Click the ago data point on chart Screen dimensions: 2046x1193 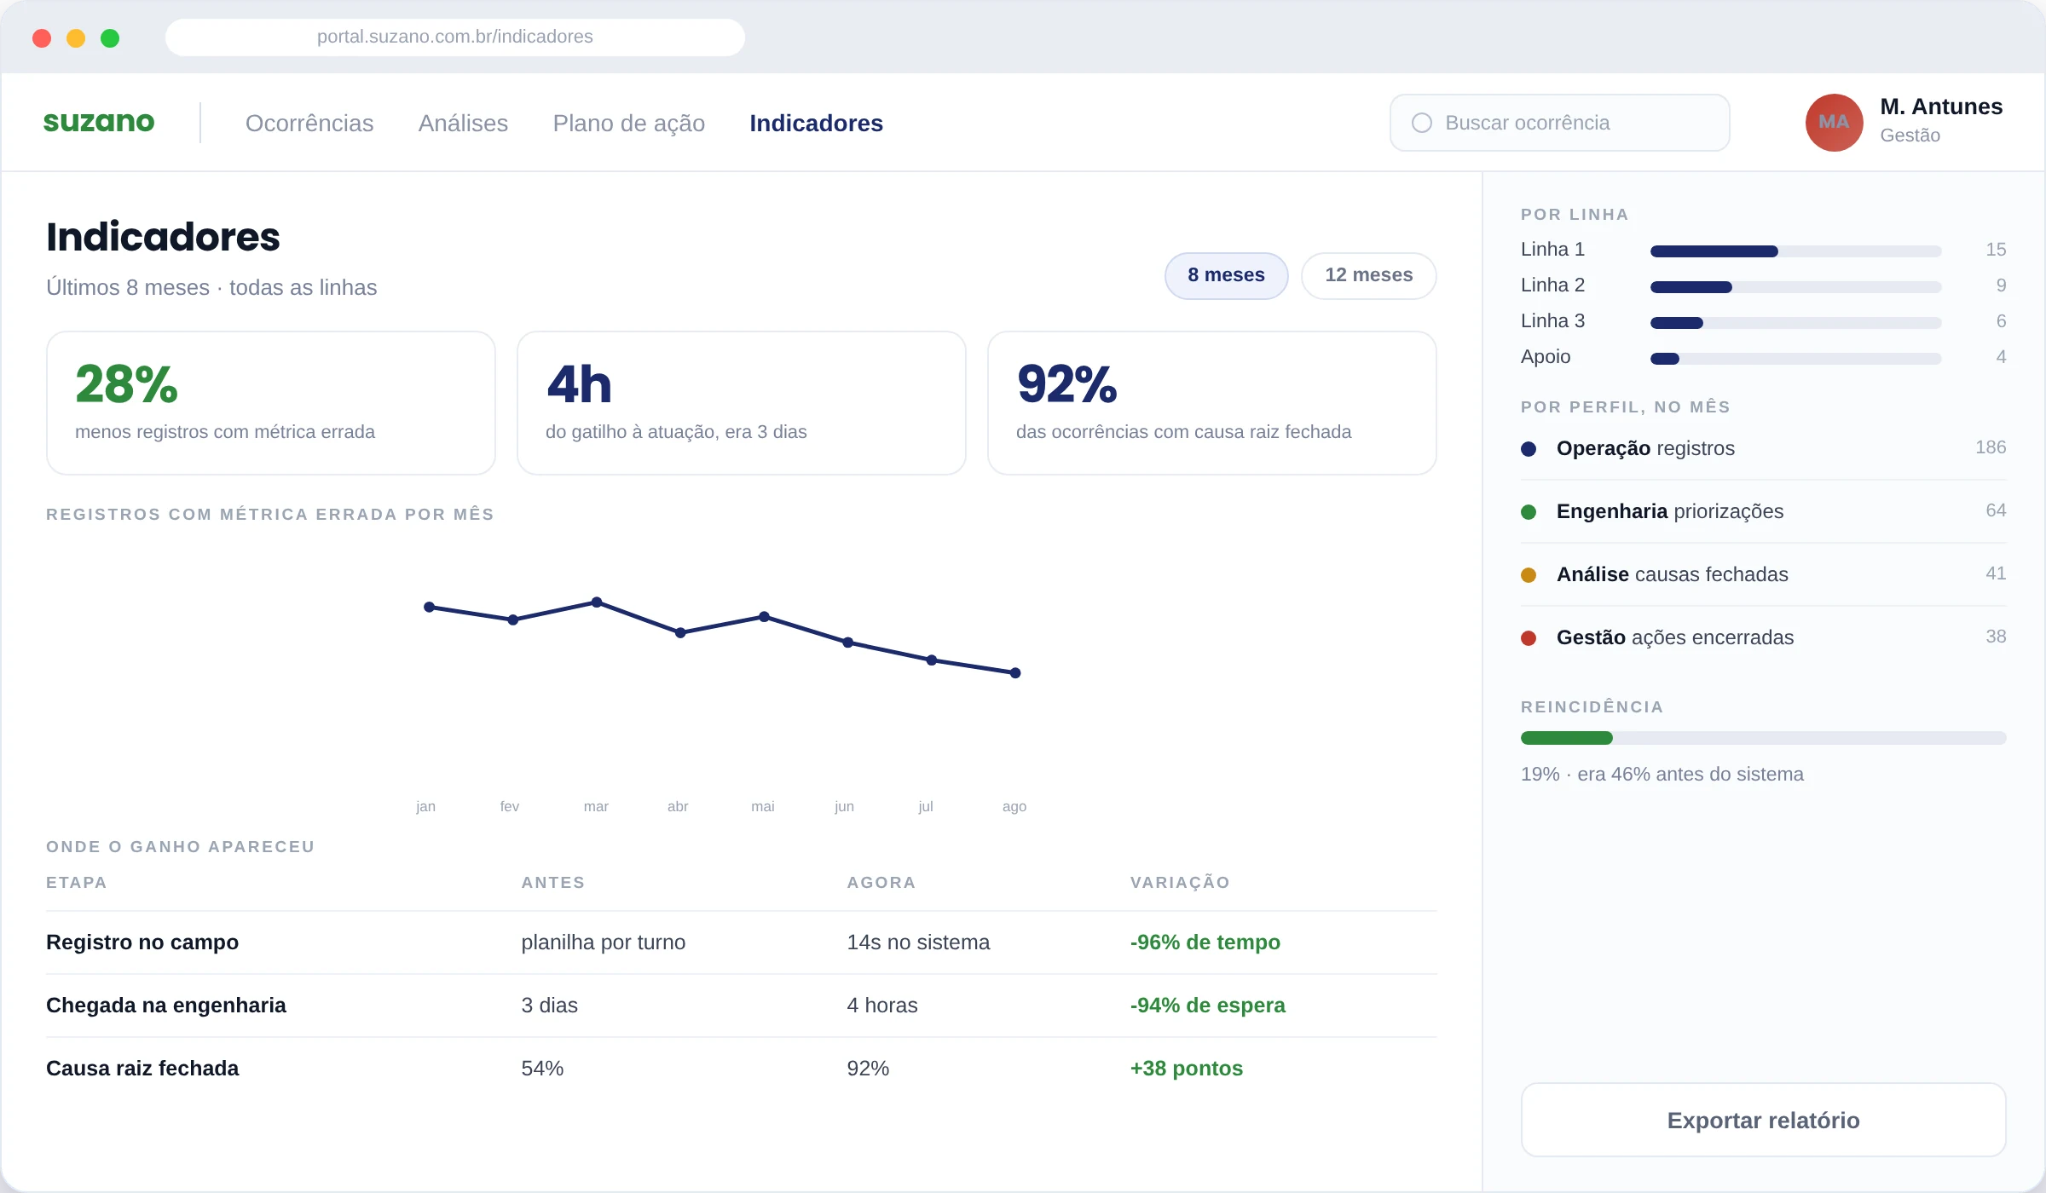pyautogui.click(x=1015, y=673)
